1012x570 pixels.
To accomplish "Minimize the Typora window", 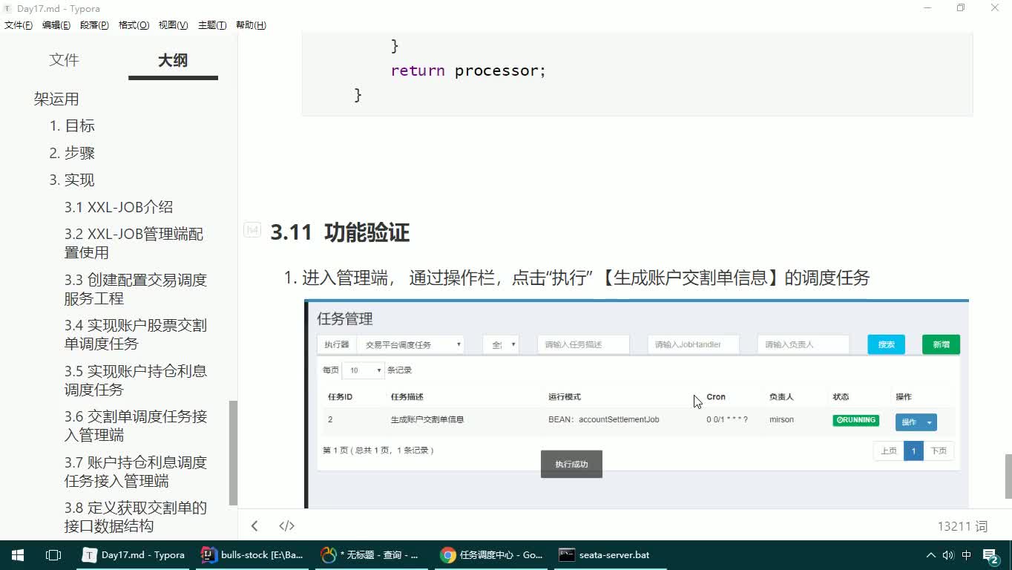I will click(927, 8).
